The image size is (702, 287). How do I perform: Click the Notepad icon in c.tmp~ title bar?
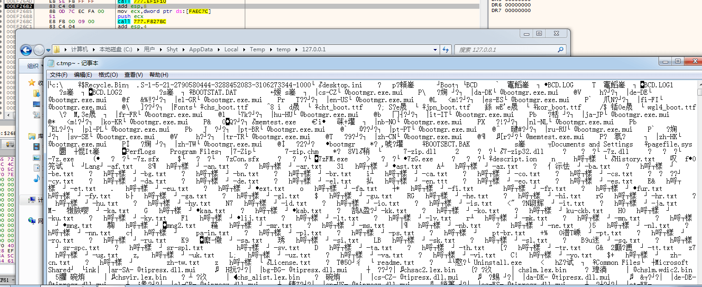50,63
